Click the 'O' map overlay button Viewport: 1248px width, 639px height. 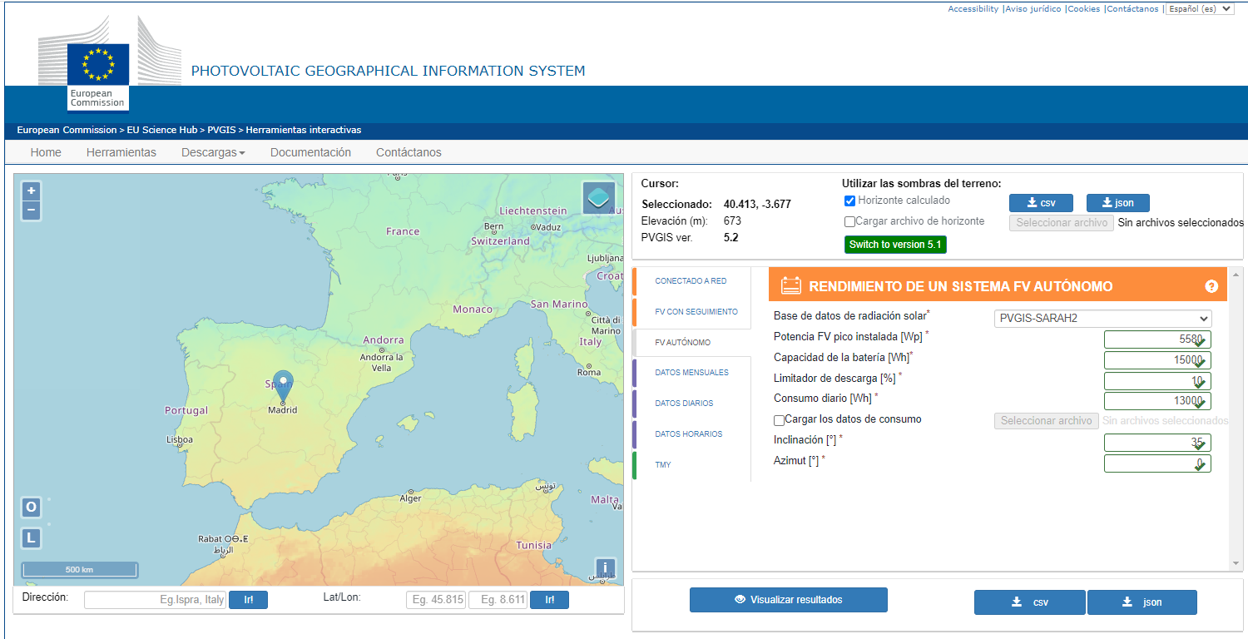[x=31, y=508]
